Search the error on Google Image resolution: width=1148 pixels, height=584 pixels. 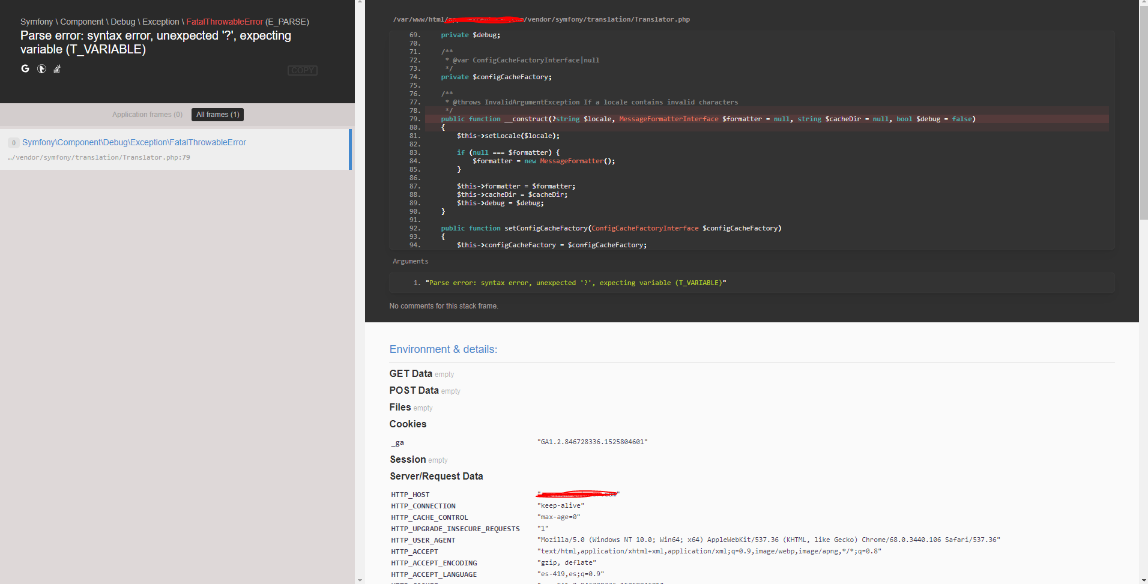coord(25,68)
